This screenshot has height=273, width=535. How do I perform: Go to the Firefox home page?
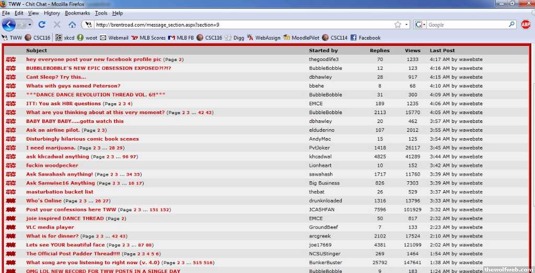point(72,24)
